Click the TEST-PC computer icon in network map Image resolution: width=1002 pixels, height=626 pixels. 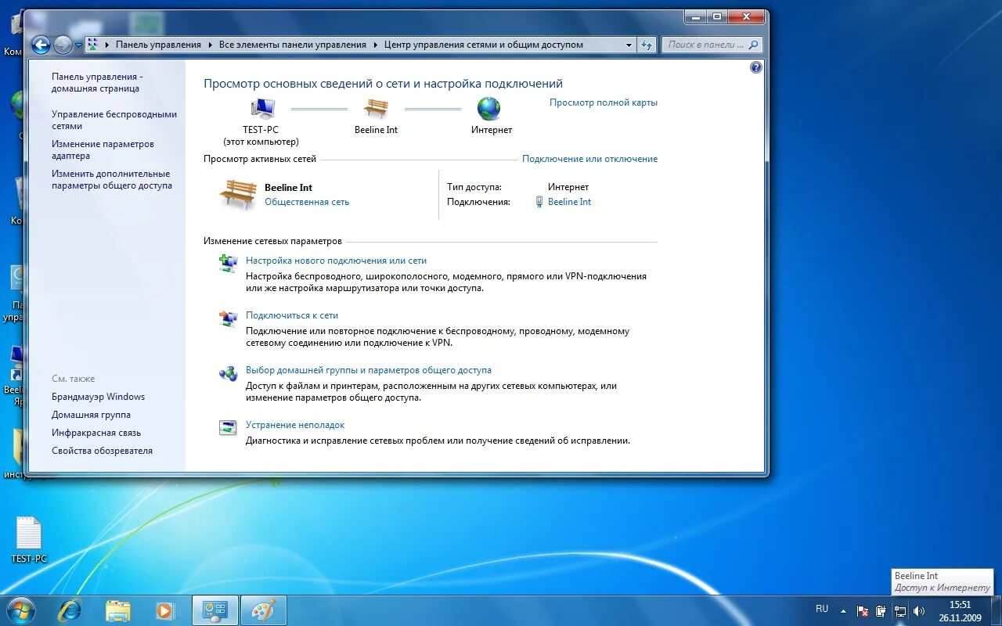(x=262, y=108)
